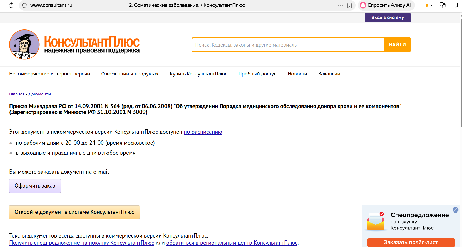462x247 pixels.
Task: Close the Спецпредложение popup banner
Action: (x=455, y=210)
